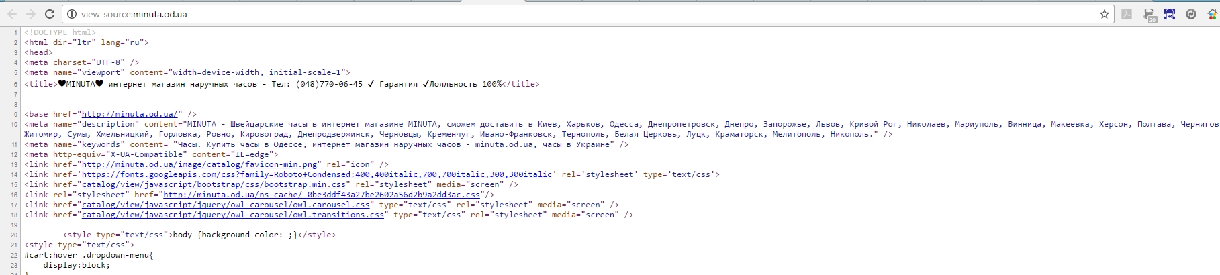The height and width of the screenshot is (275, 1220).
Task: Open the owl.carousel.css link
Action: [226, 205]
